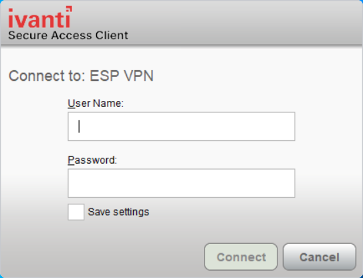Click the Secure Access Client title text
The image size is (363, 278).
coord(68,35)
